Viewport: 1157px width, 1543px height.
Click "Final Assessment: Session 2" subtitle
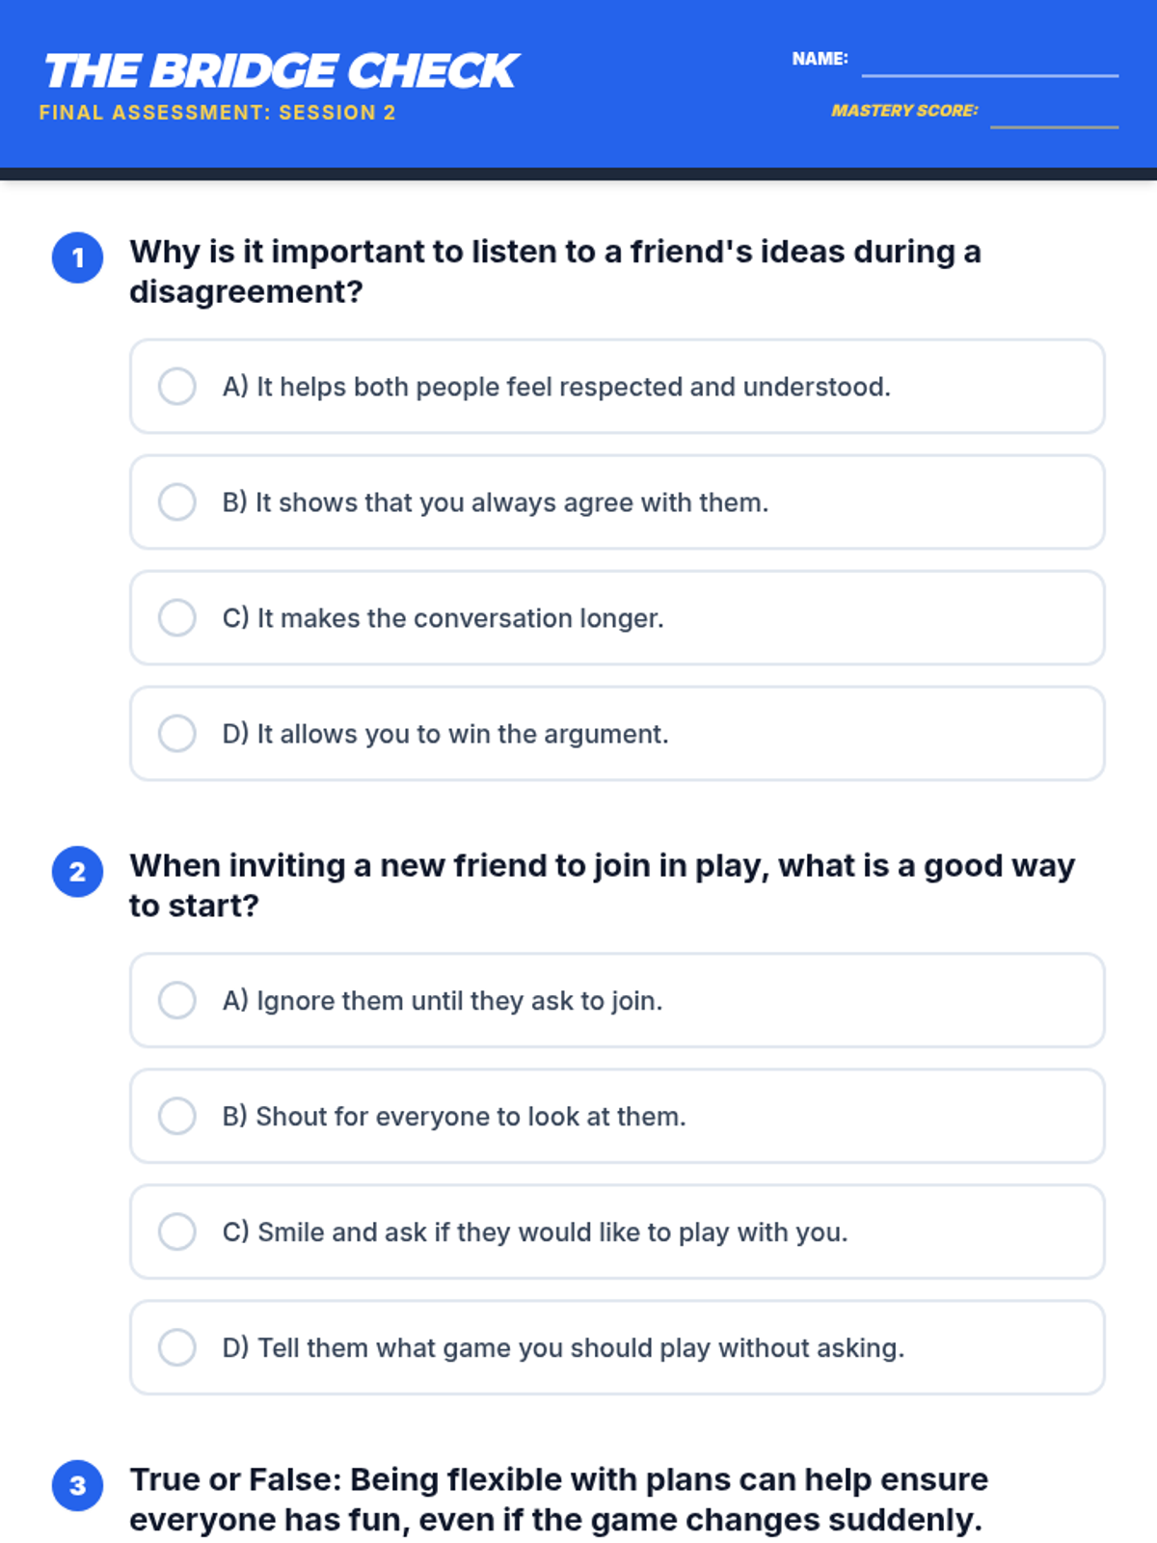point(218,113)
